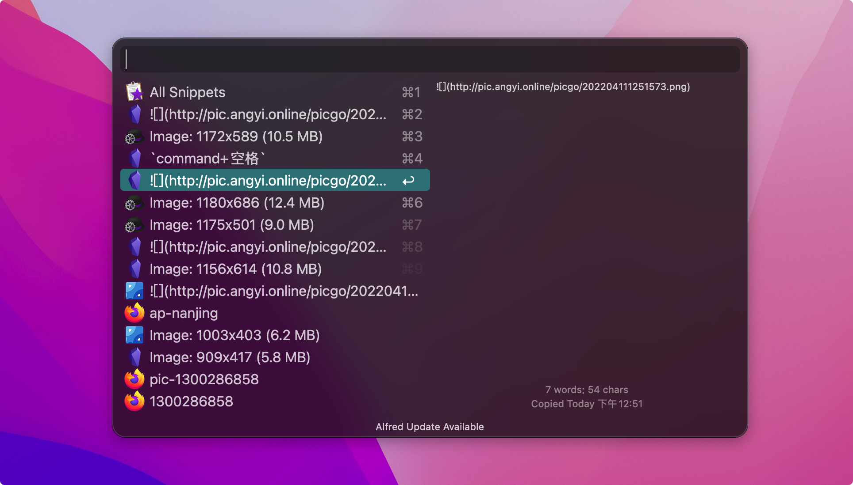
Task: Click the icon next to Image: 1172x589
Action: click(134, 136)
